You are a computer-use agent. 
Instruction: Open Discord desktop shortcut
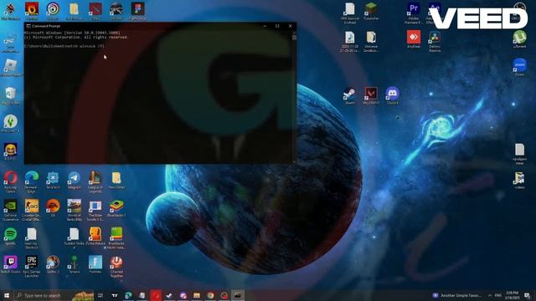click(x=392, y=95)
